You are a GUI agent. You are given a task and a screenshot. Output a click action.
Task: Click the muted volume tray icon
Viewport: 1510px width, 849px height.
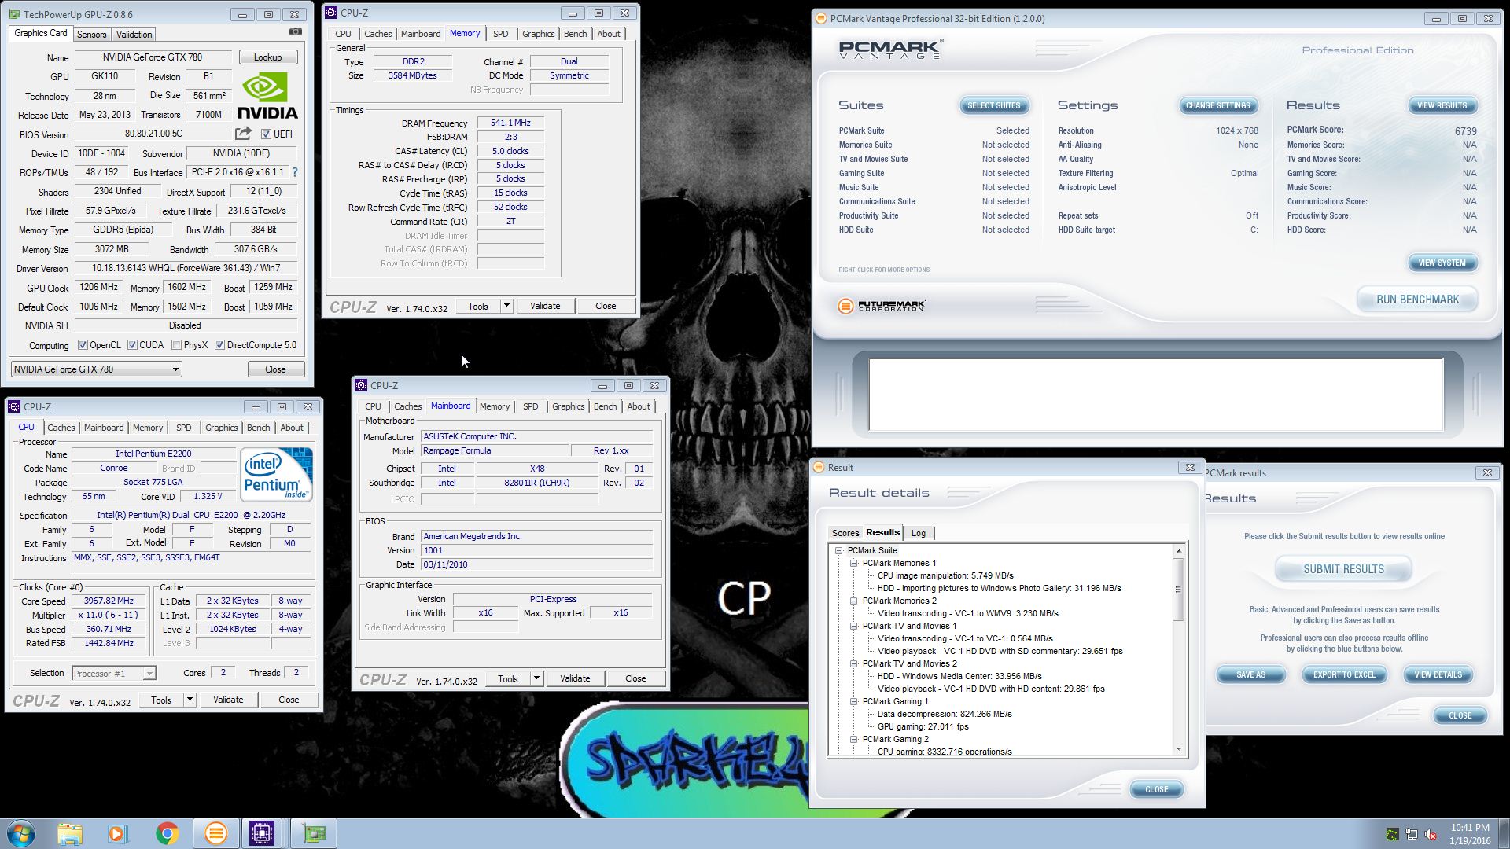point(1431,834)
